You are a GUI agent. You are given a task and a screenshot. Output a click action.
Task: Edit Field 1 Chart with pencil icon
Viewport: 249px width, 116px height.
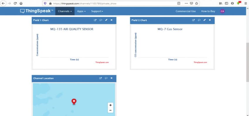pyautogui.click(x=106, y=20)
